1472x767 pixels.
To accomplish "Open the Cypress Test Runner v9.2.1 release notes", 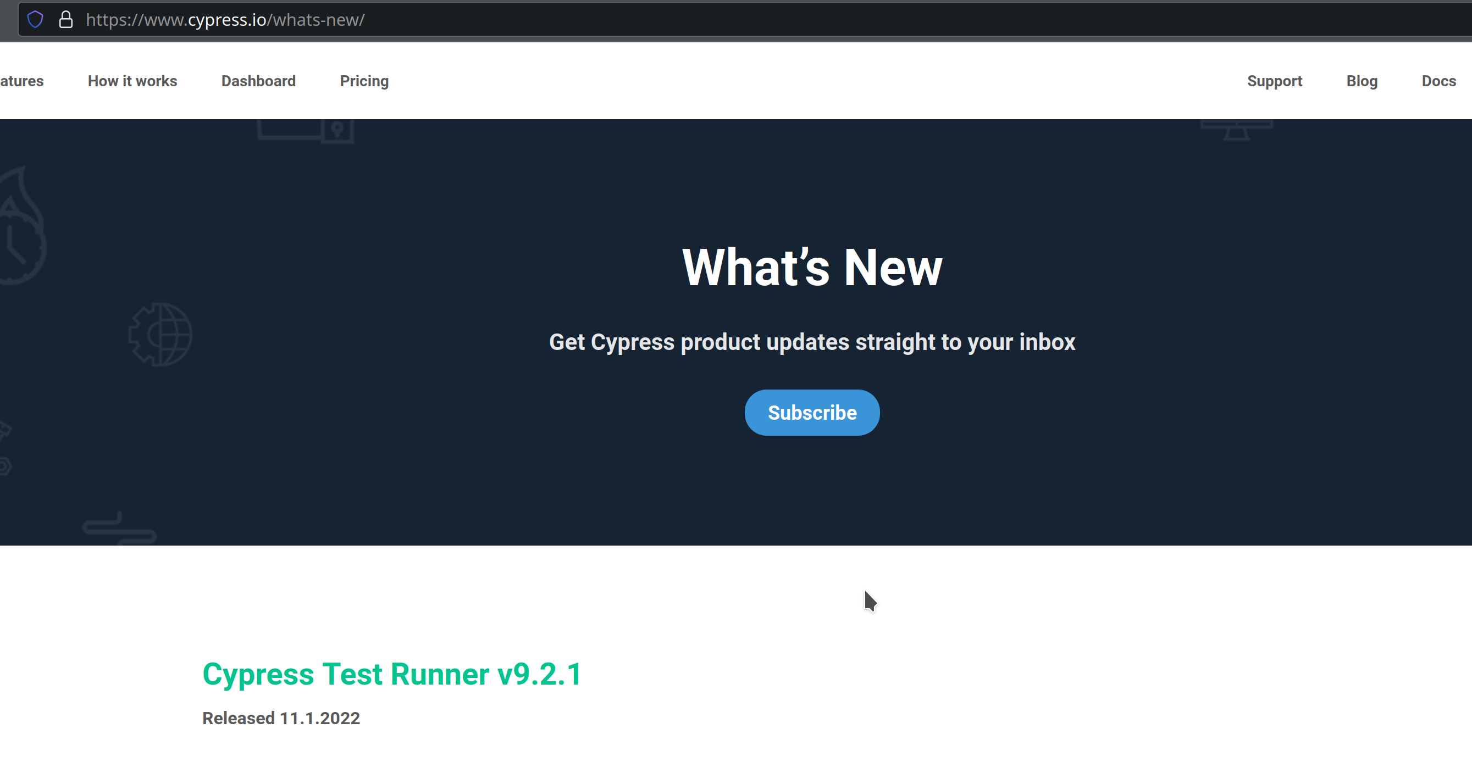I will (392, 675).
